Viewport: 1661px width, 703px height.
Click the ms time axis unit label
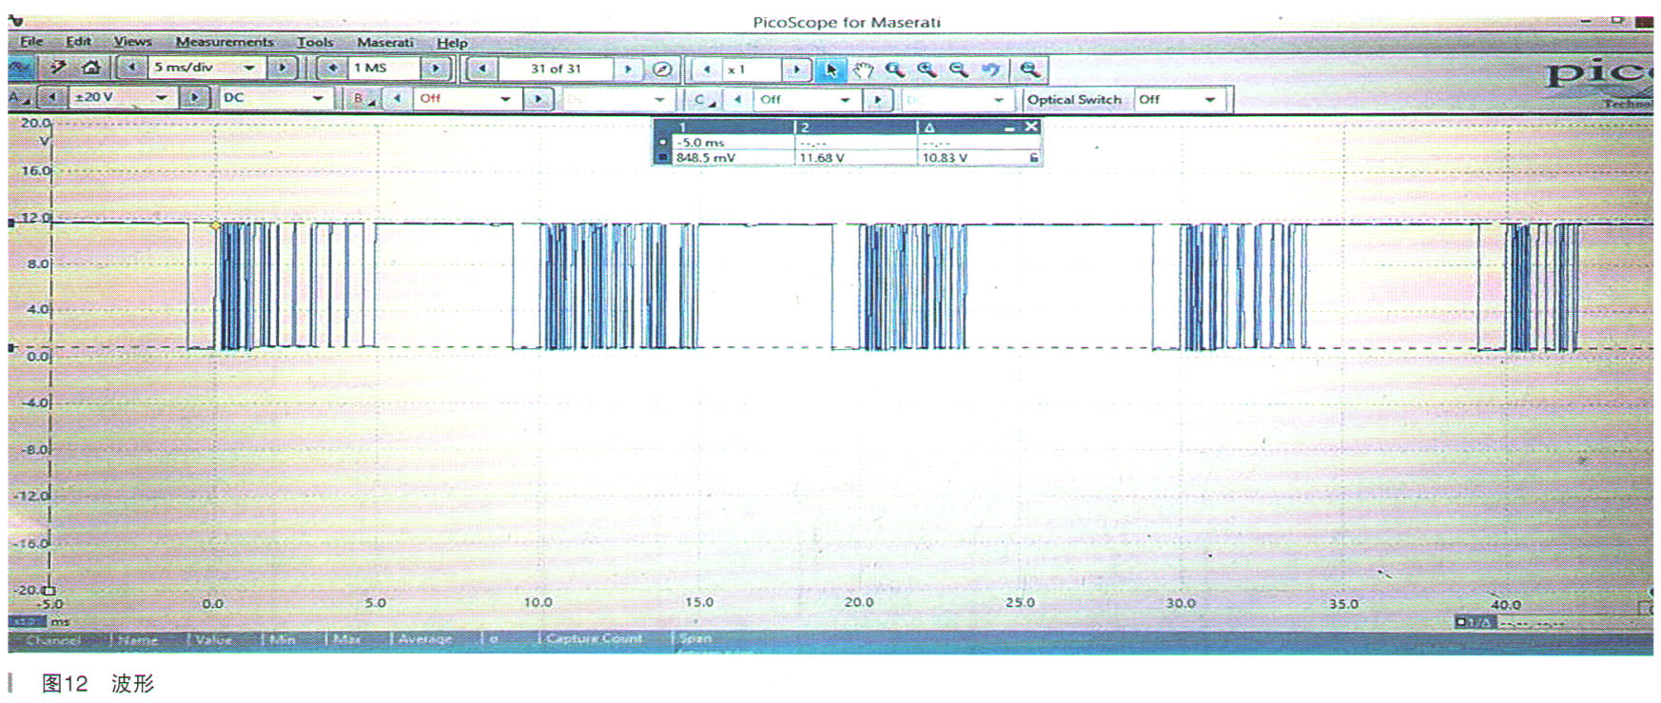tap(59, 621)
